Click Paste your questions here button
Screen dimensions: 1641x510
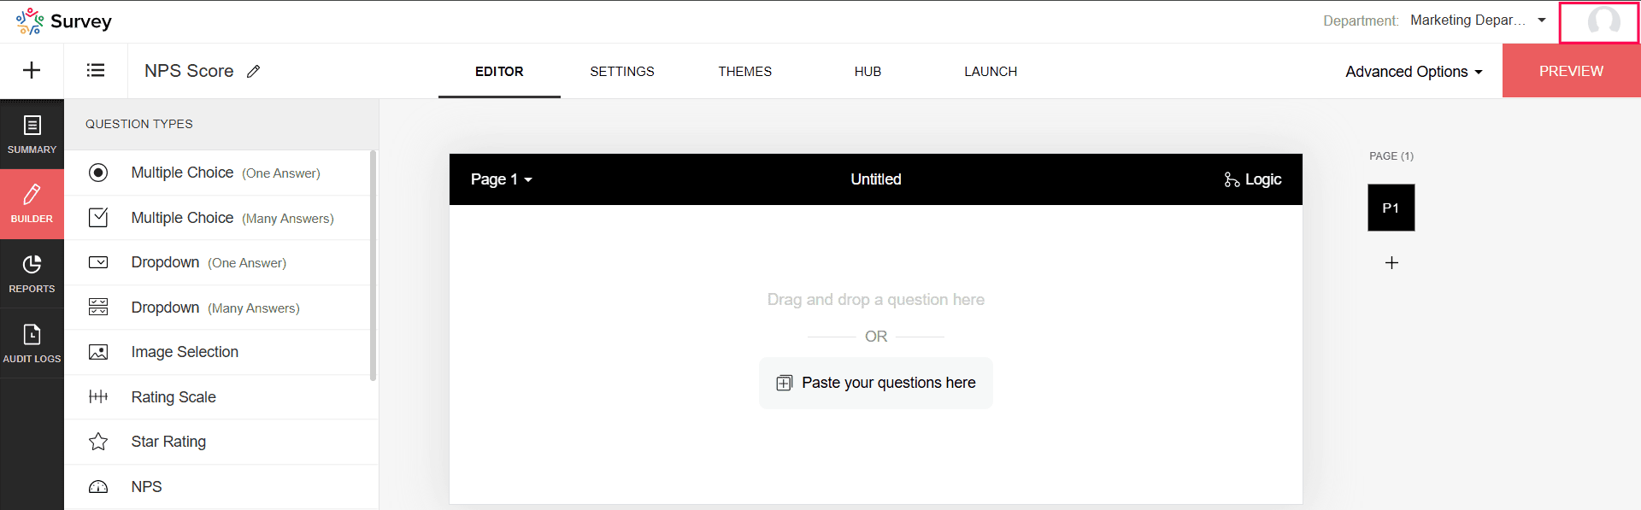pos(876,383)
